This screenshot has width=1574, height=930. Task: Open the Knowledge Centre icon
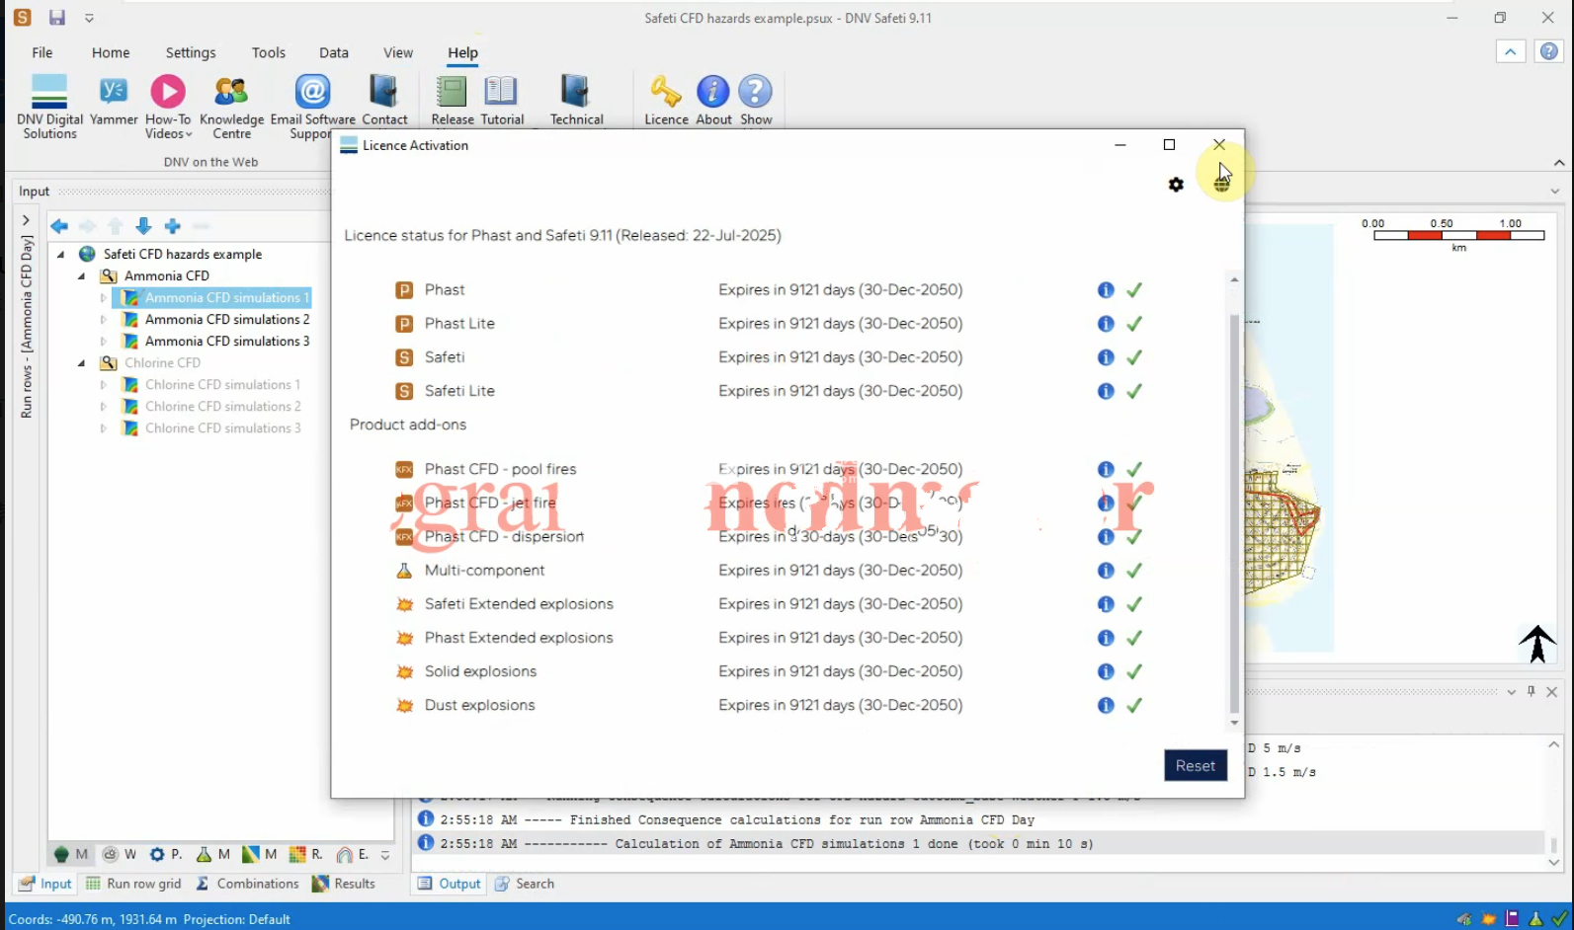click(x=231, y=92)
